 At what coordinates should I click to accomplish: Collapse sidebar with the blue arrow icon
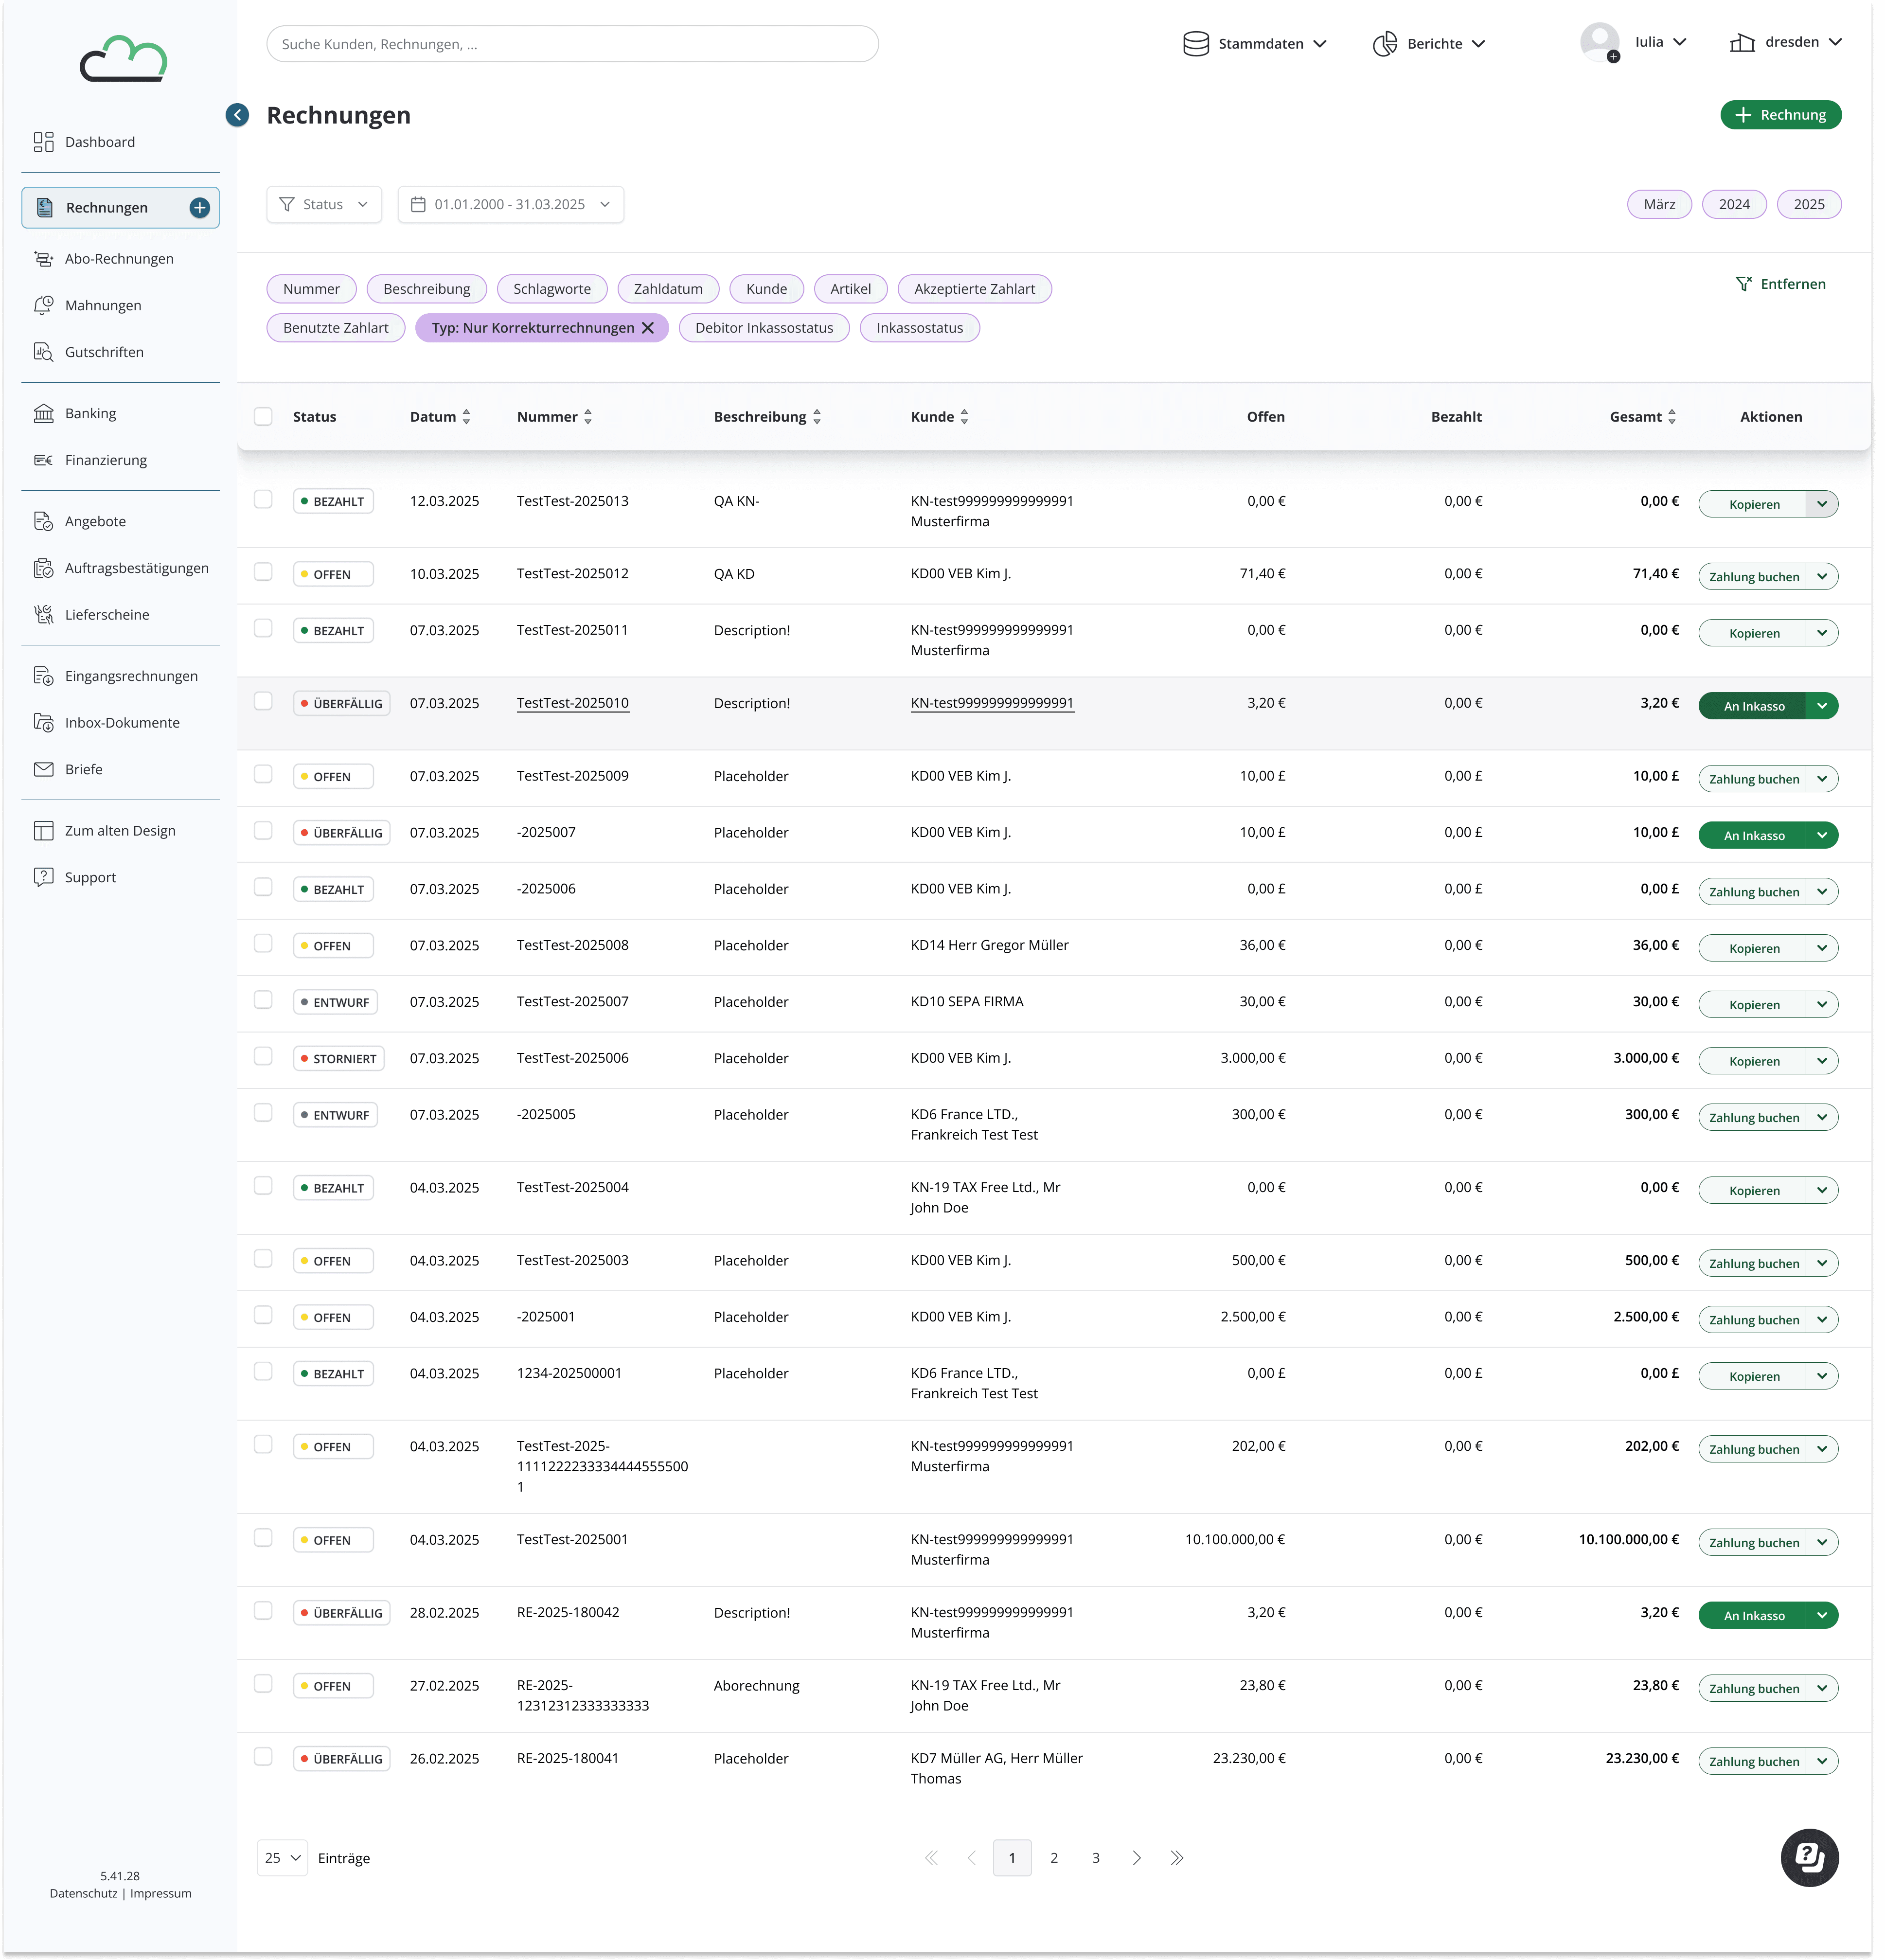tap(237, 115)
